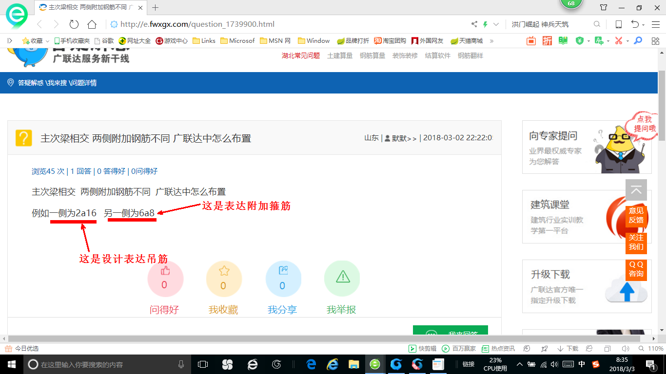666x374 pixels.
Task: Select 钢筋算量 navigation tab
Action: (x=372, y=56)
